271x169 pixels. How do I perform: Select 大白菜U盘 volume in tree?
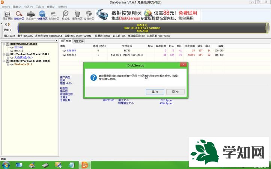(23, 57)
